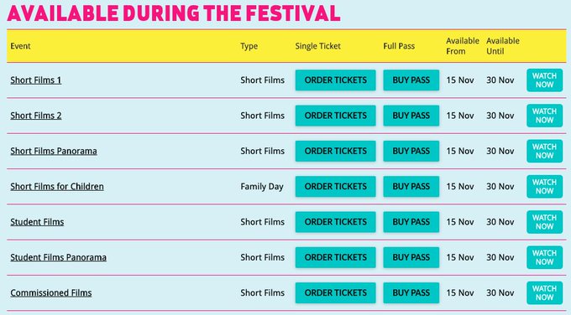Order tickets for Short Films for Children
This screenshot has width=571, height=315.
pos(335,186)
